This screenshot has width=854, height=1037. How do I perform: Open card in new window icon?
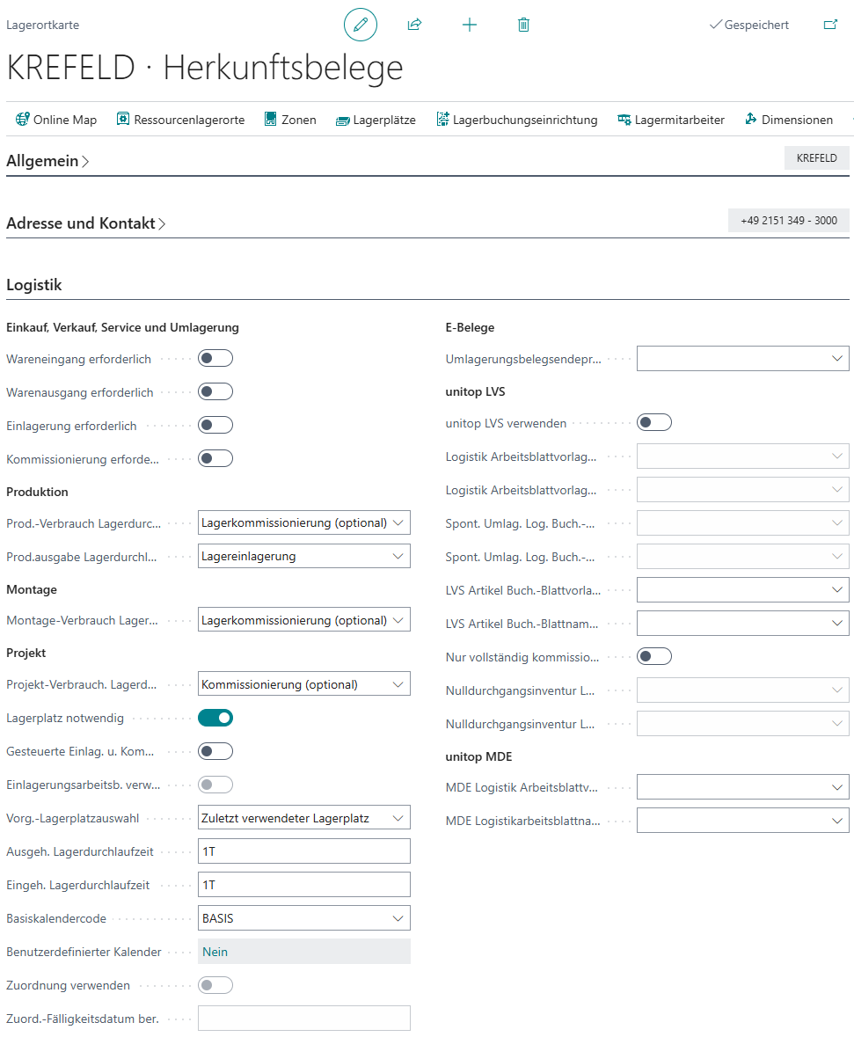click(830, 25)
